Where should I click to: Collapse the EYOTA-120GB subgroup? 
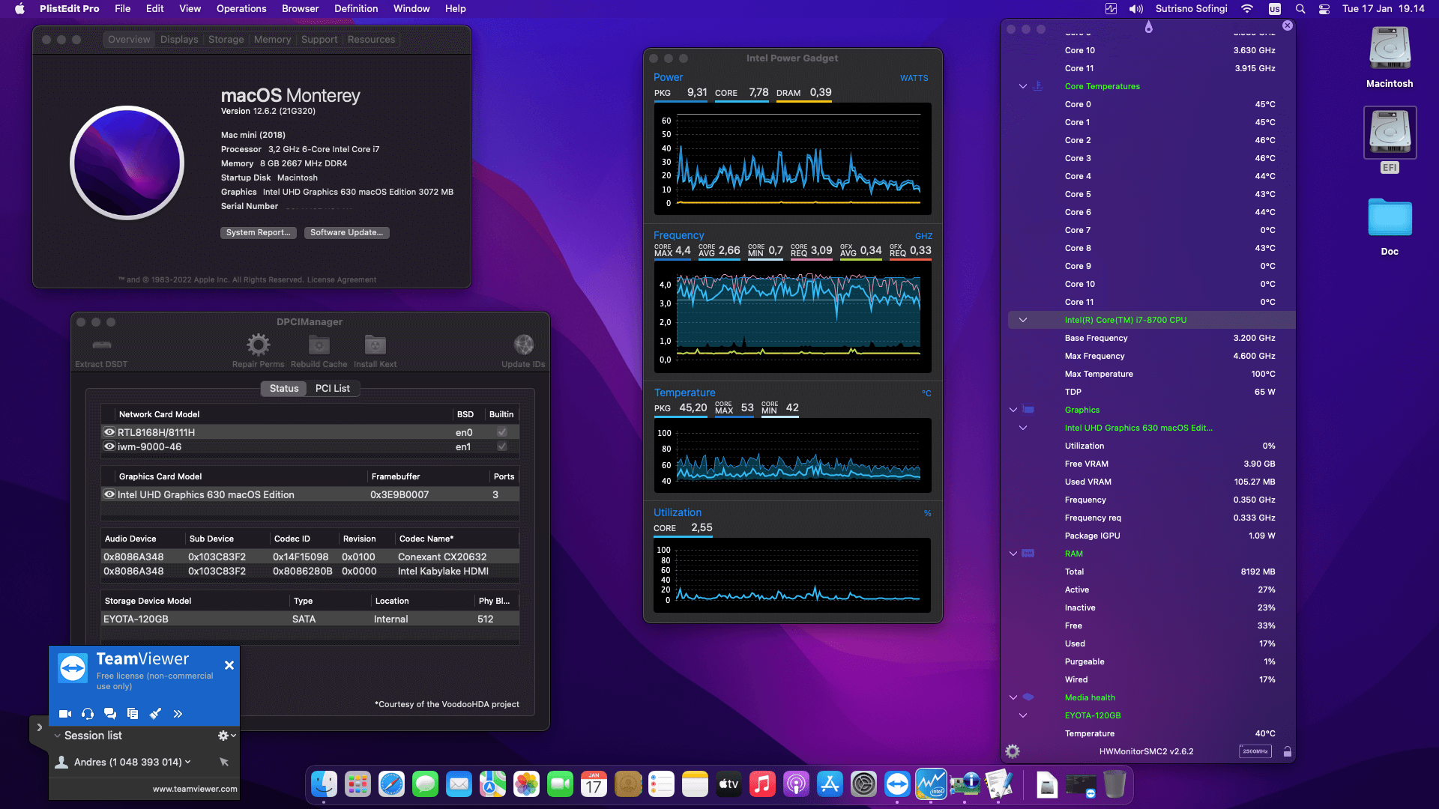pyautogui.click(x=1022, y=715)
